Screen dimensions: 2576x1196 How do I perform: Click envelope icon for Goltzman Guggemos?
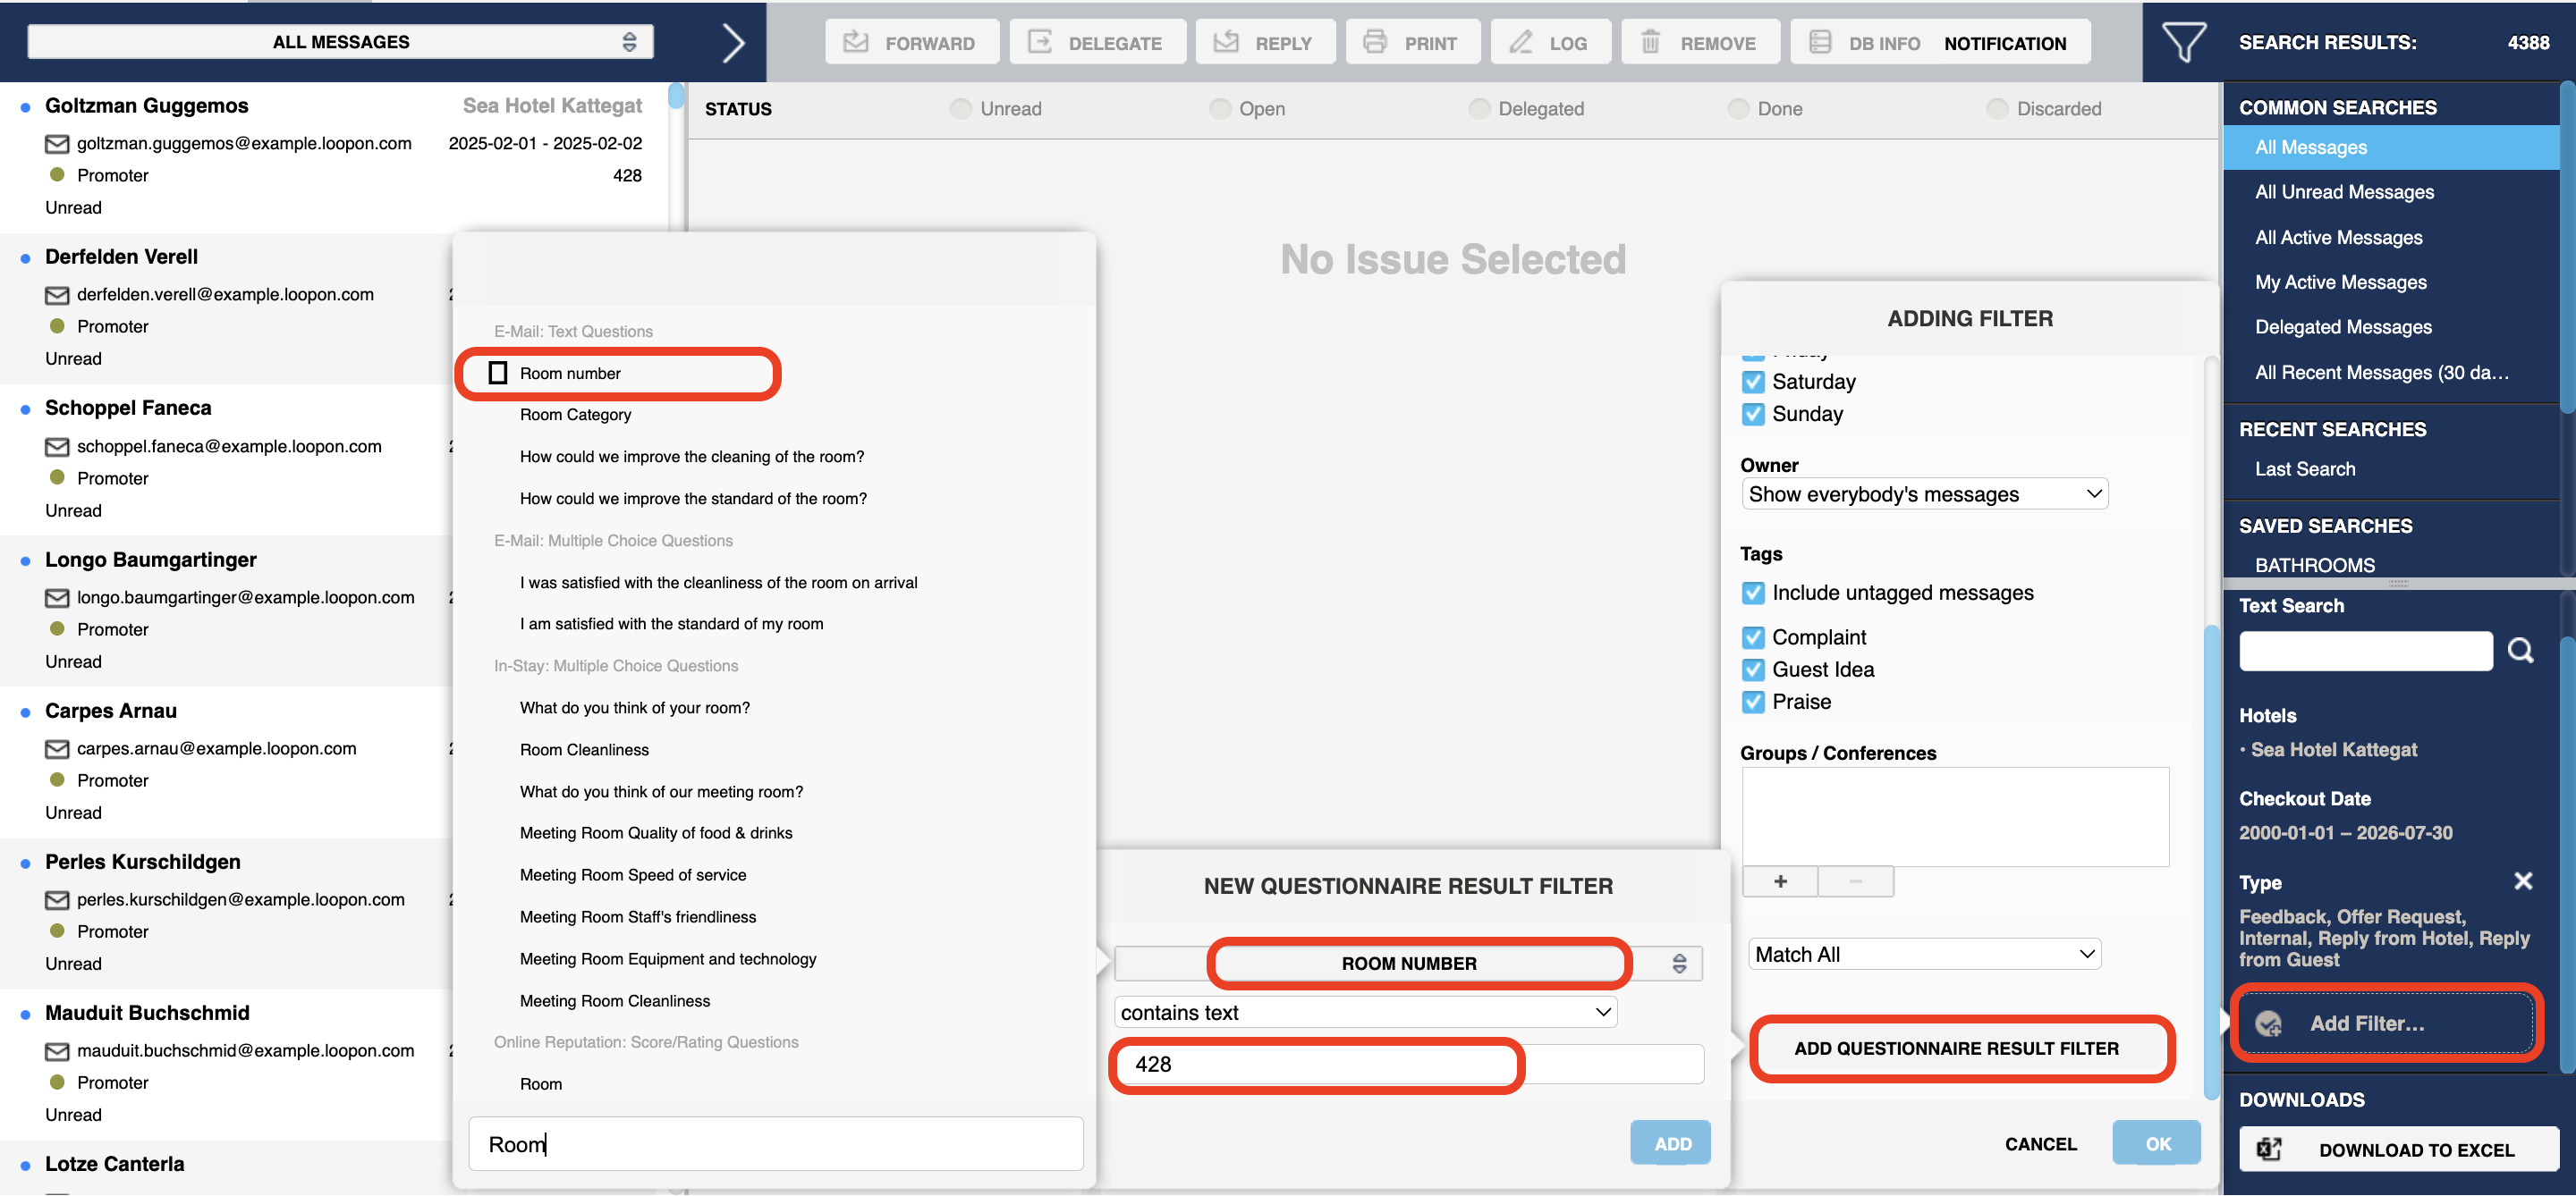pos(57,144)
